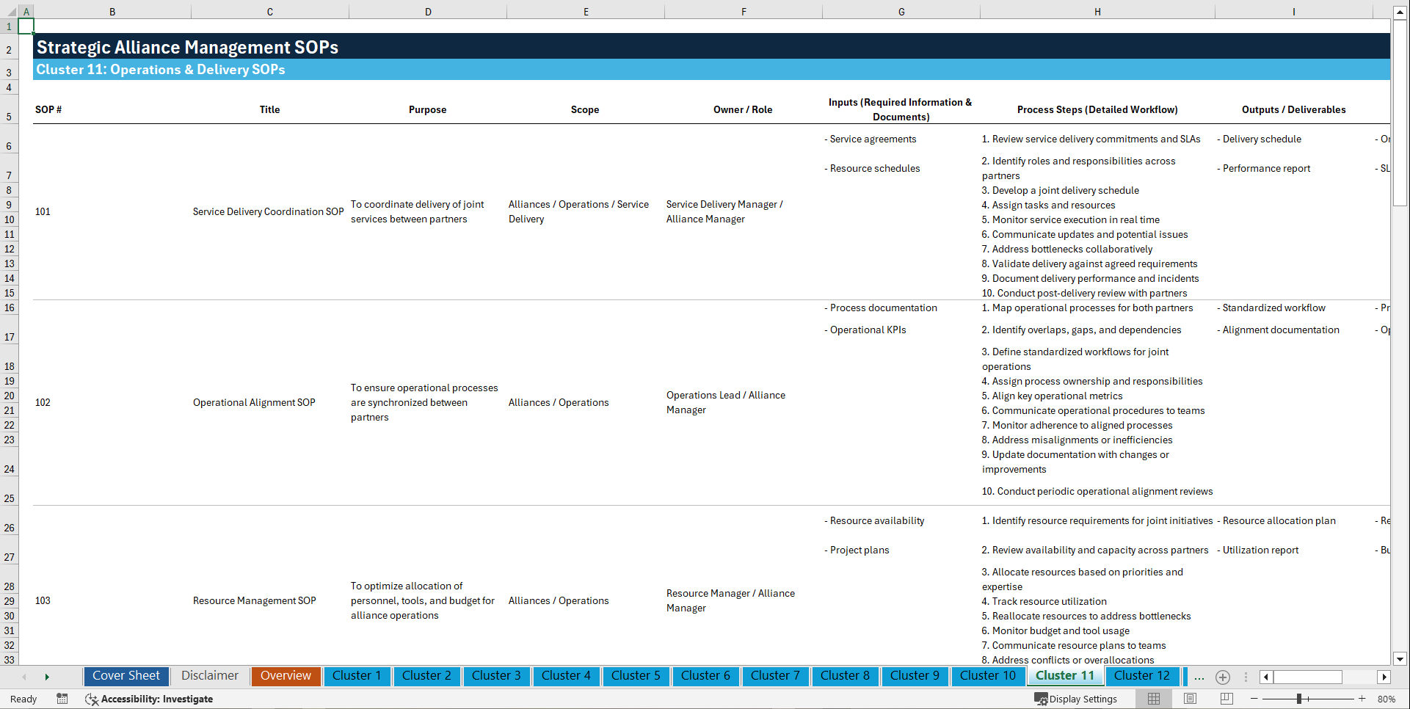Viewport: 1410px width, 709px height.
Task: Click the Zoom Out minus icon
Action: click(x=1254, y=699)
